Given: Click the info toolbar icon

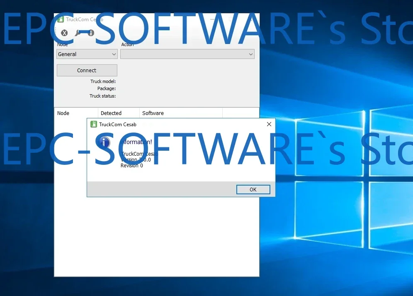Looking at the screenshot, I should [90, 33].
